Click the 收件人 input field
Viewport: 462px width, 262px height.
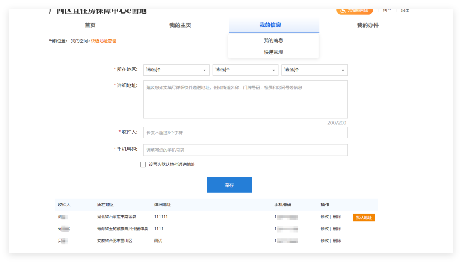coord(245,133)
